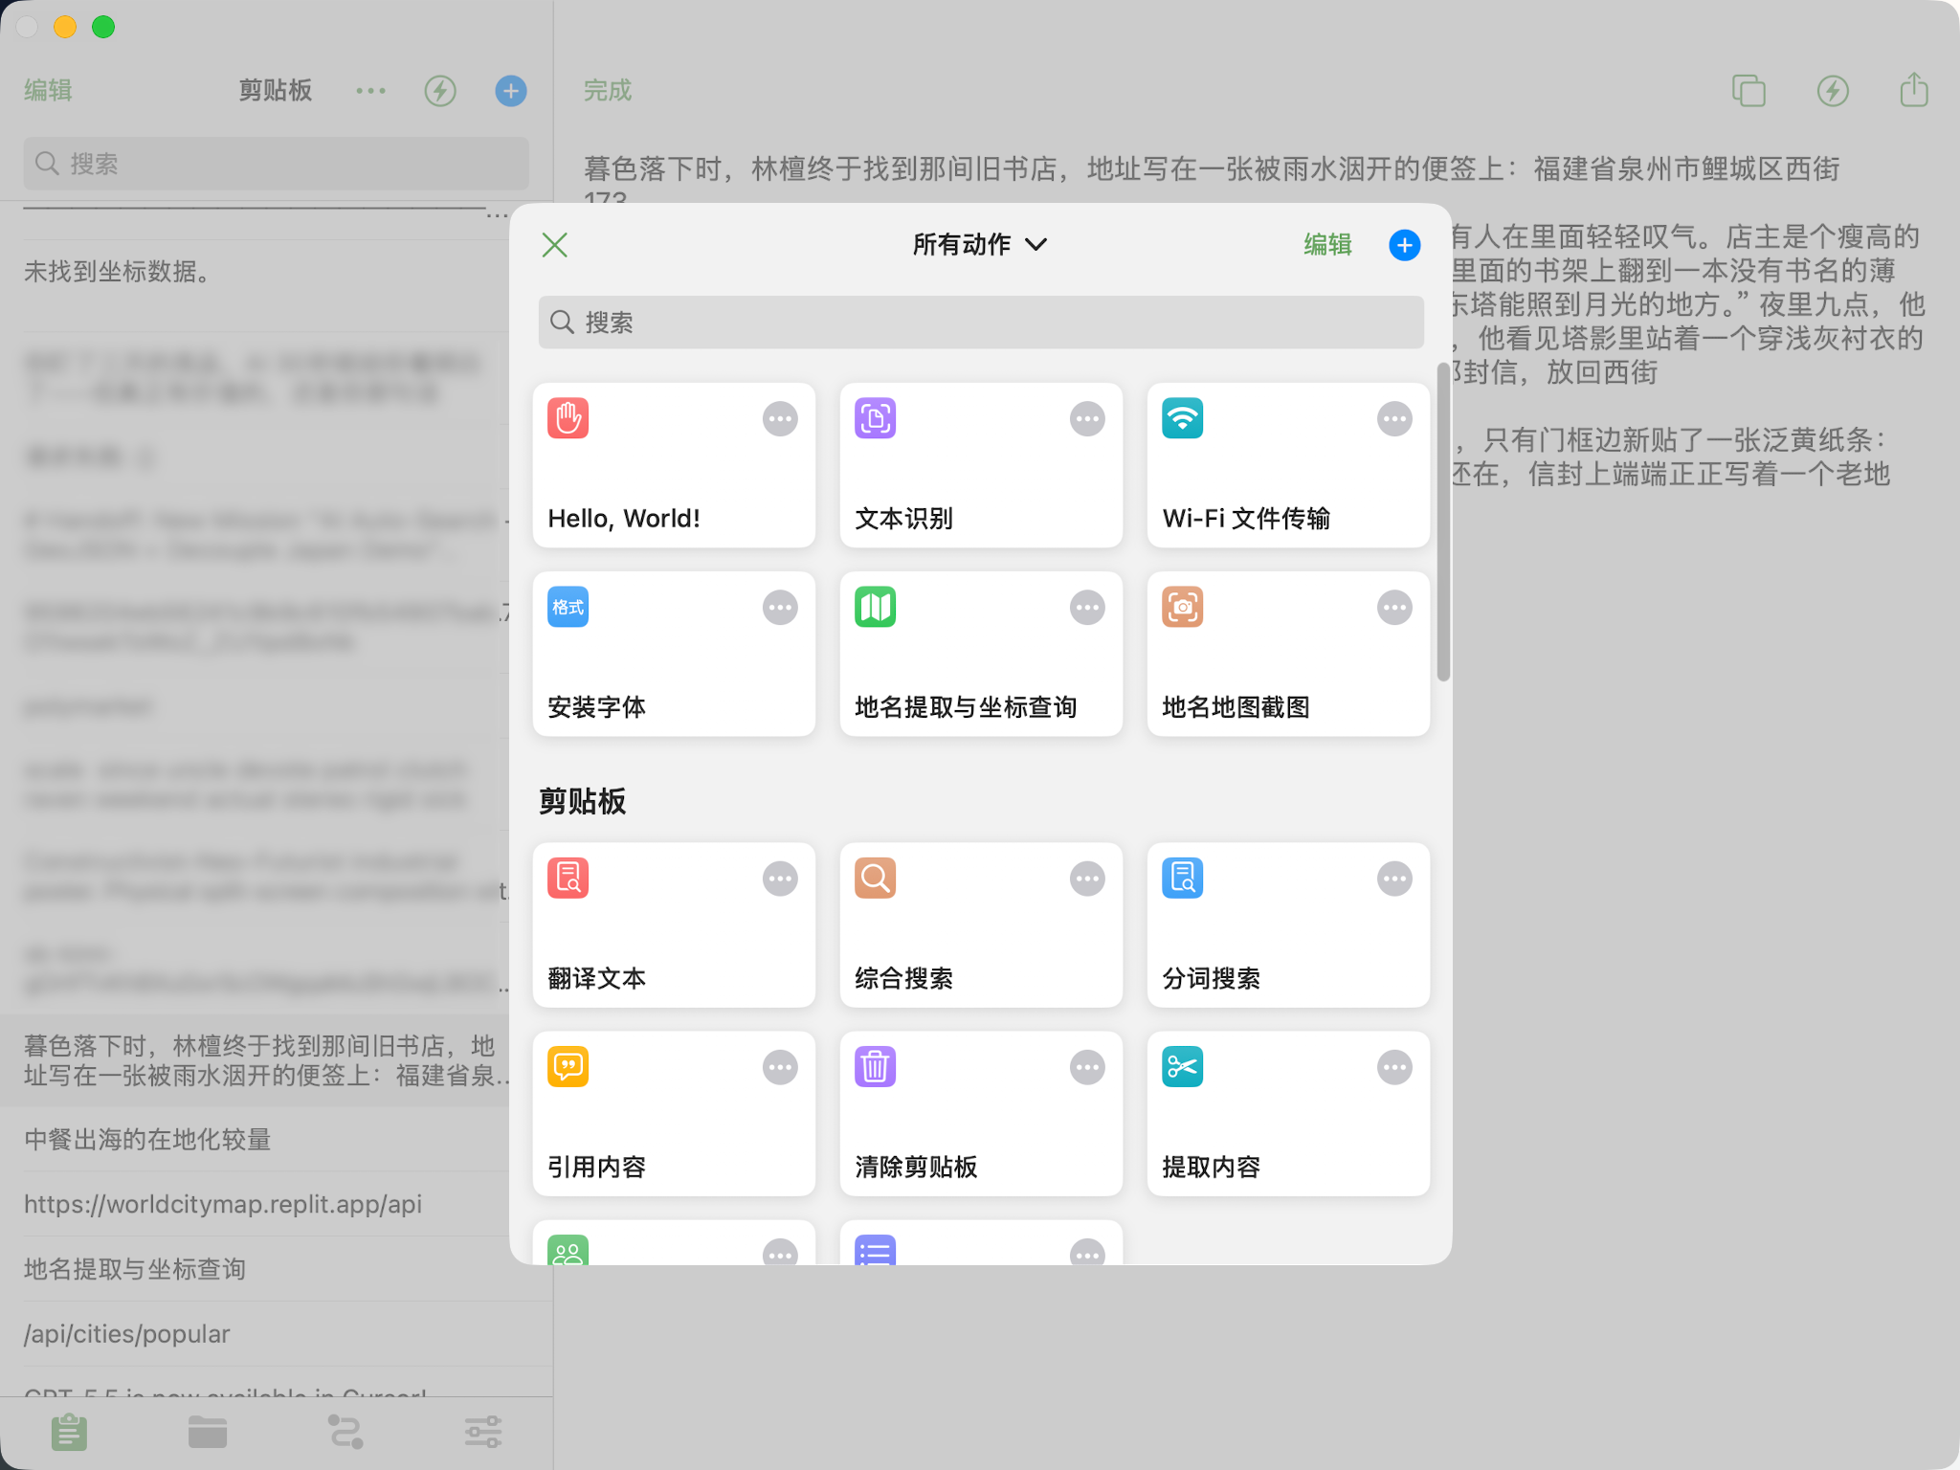Image resolution: width=1960 pixels, height=1470 pixels.
Task: Open more options for 引用内容 action
Action: (x=780, y=1067)
